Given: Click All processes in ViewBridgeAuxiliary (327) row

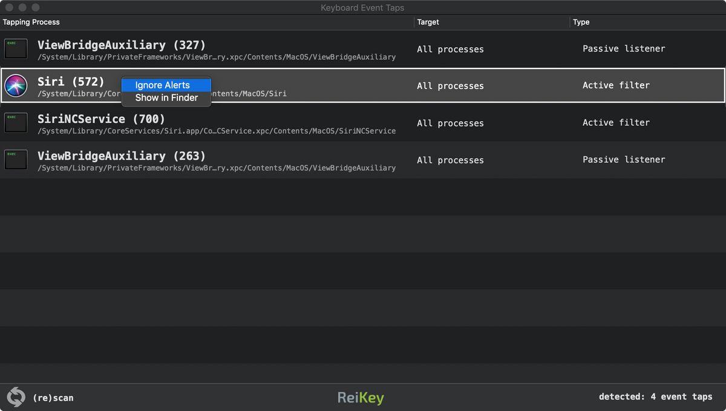Looking at the screenshot, I should point(450,49).
